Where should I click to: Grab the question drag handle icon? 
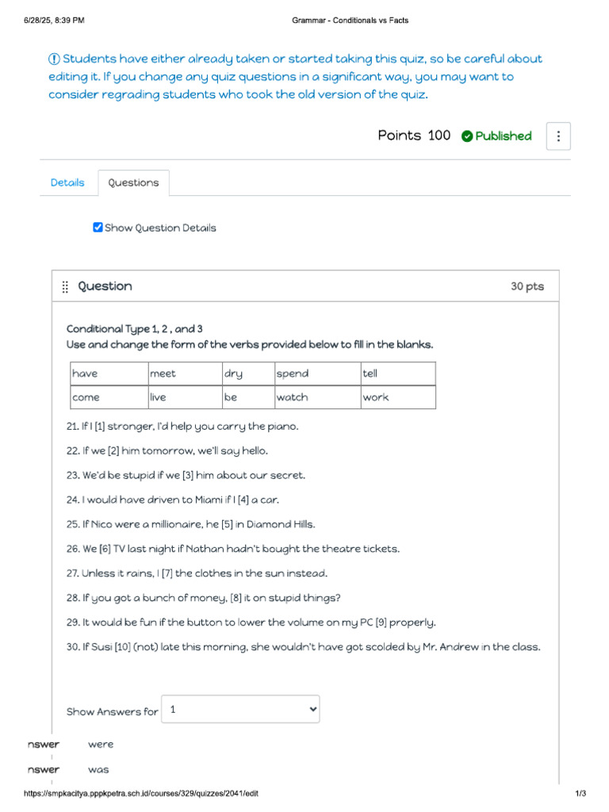[65, 287]
